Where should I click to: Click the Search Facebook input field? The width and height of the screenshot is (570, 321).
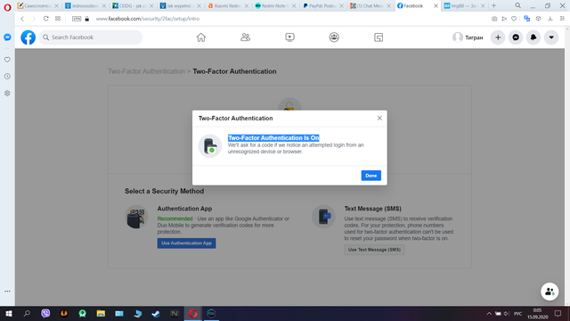click(91, 37)
